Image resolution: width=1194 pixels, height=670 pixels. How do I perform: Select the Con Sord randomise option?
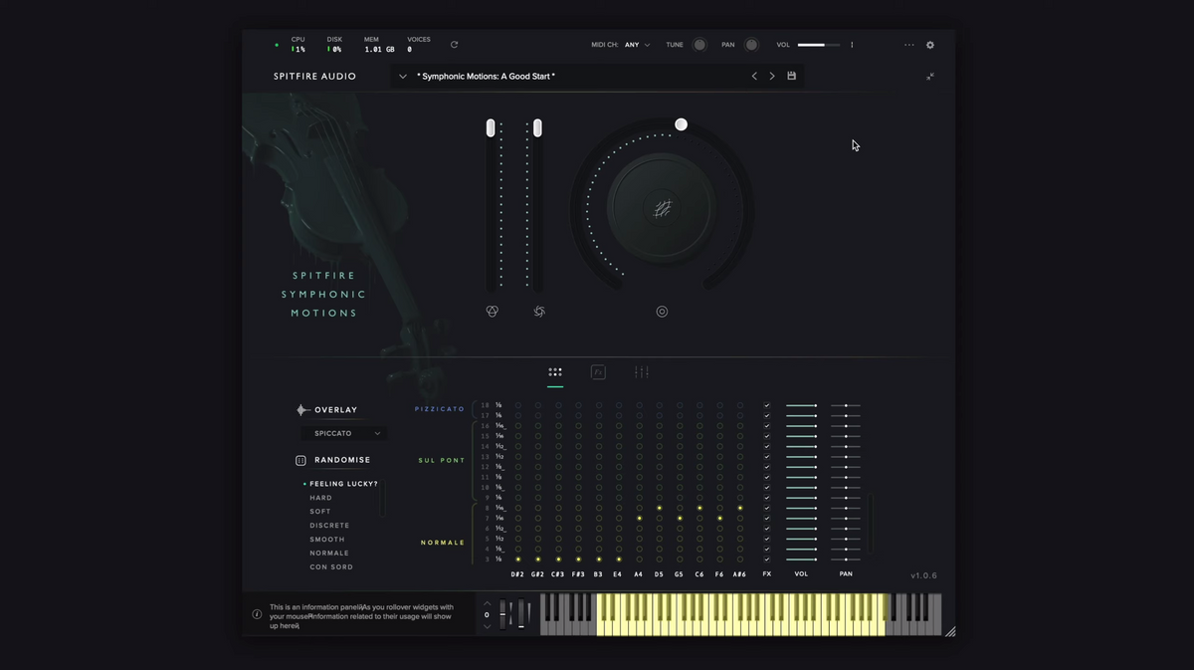331,566
